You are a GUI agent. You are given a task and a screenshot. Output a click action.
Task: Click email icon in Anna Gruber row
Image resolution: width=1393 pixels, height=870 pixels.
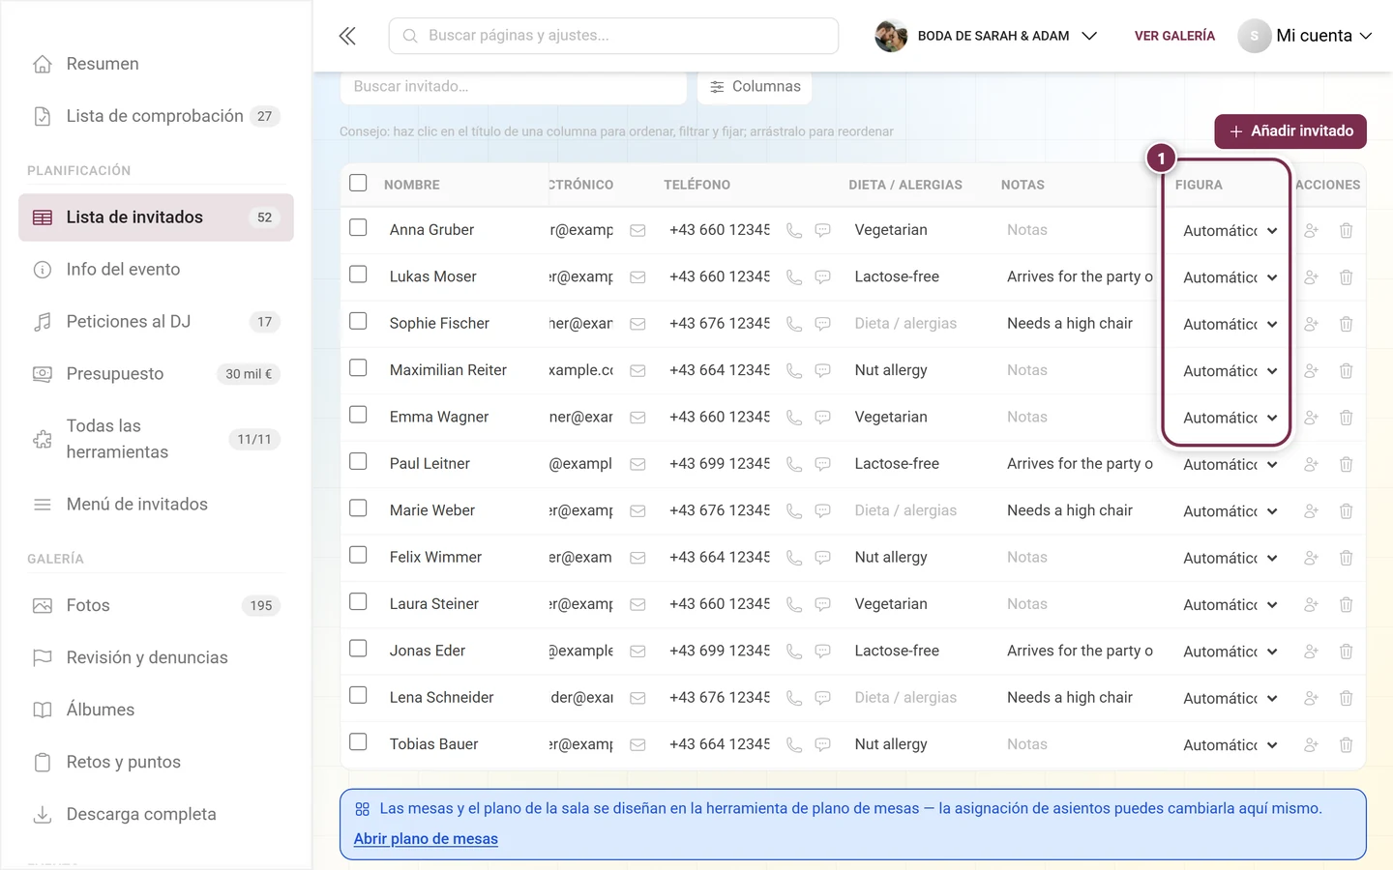pyautogui.click(x=637, y=230)
